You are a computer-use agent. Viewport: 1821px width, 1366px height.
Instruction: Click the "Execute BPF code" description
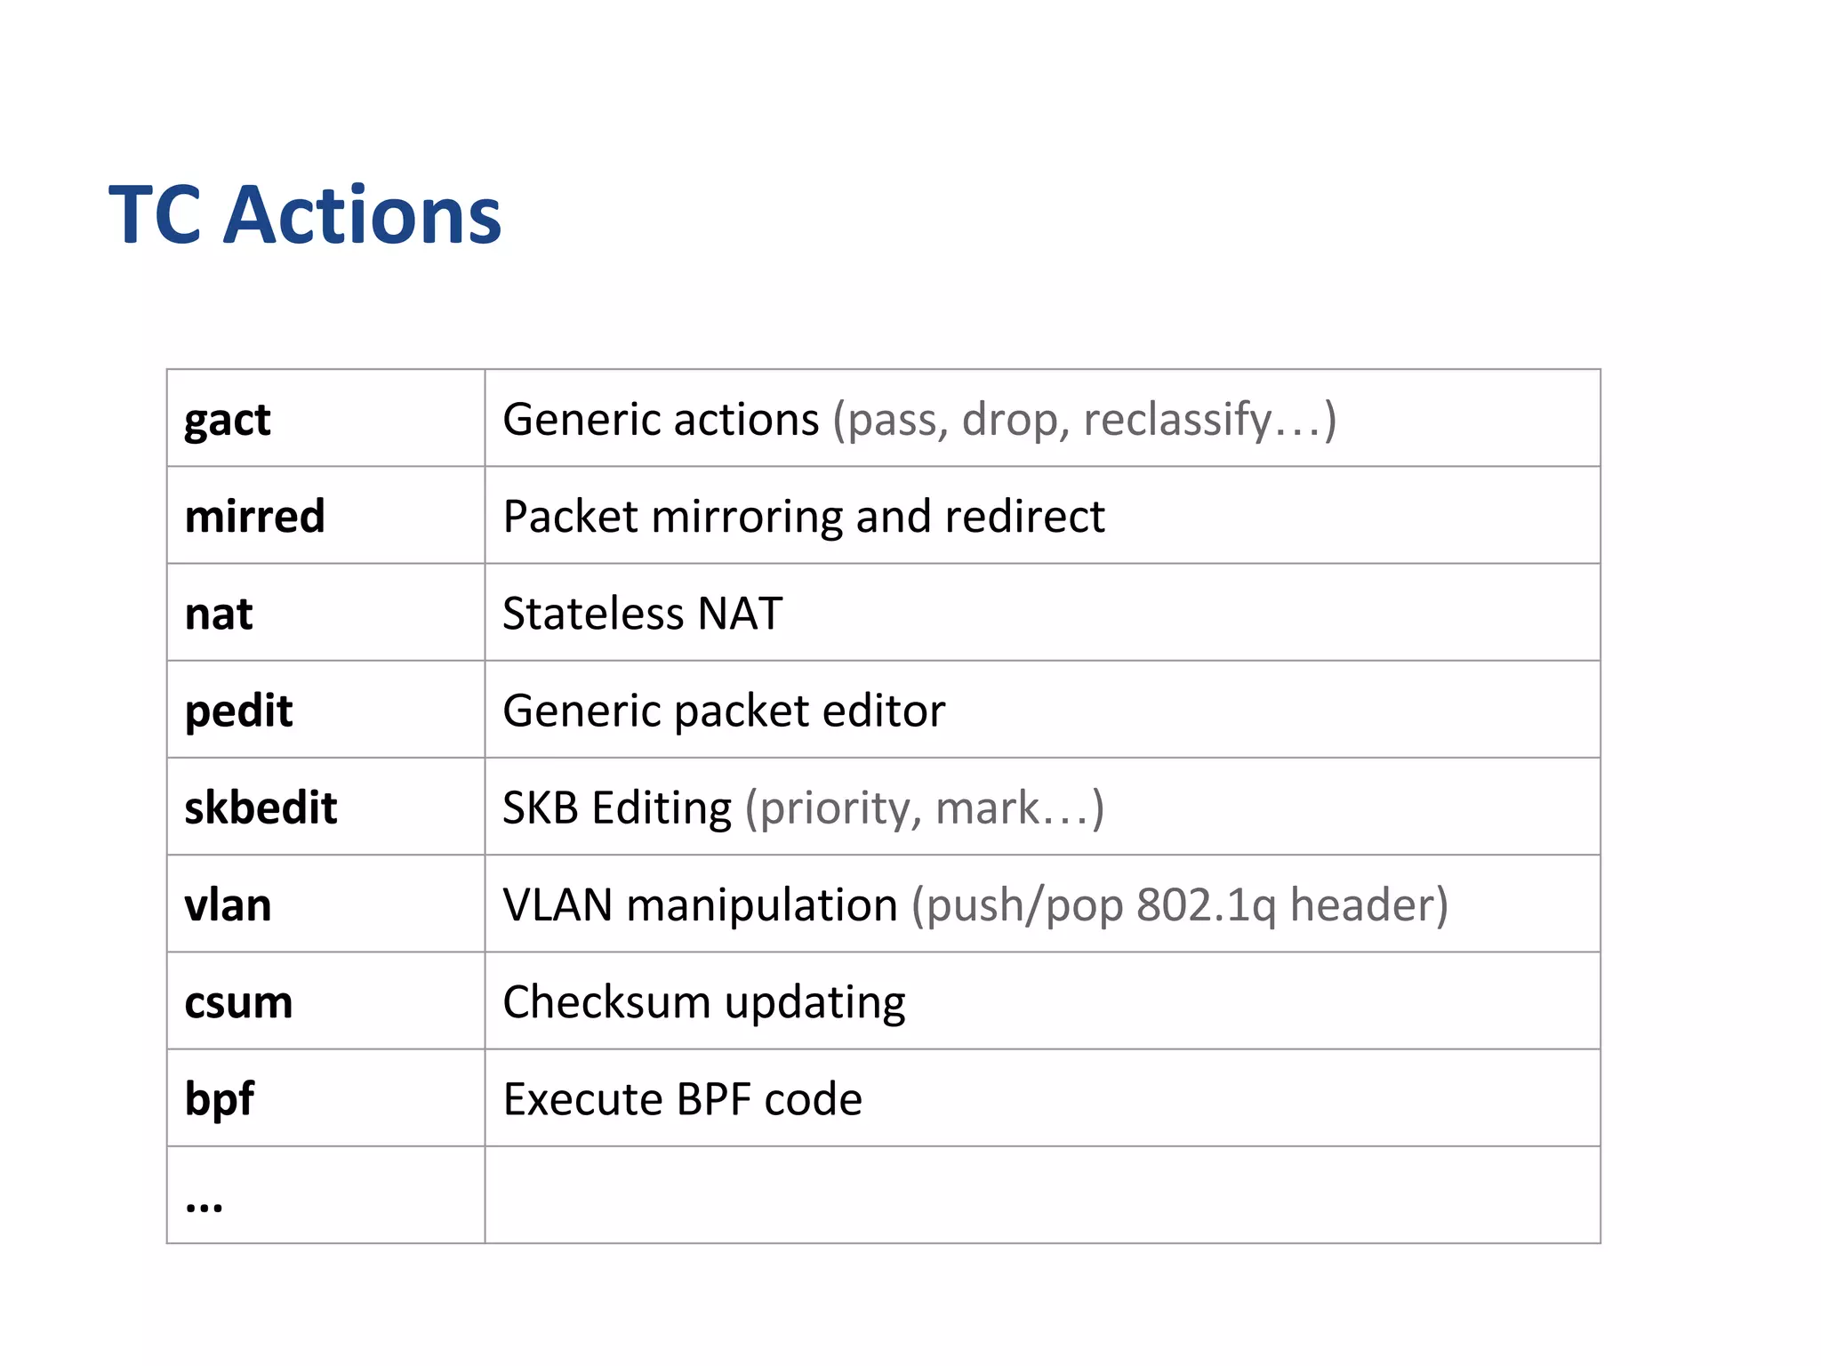[682, 1099]
